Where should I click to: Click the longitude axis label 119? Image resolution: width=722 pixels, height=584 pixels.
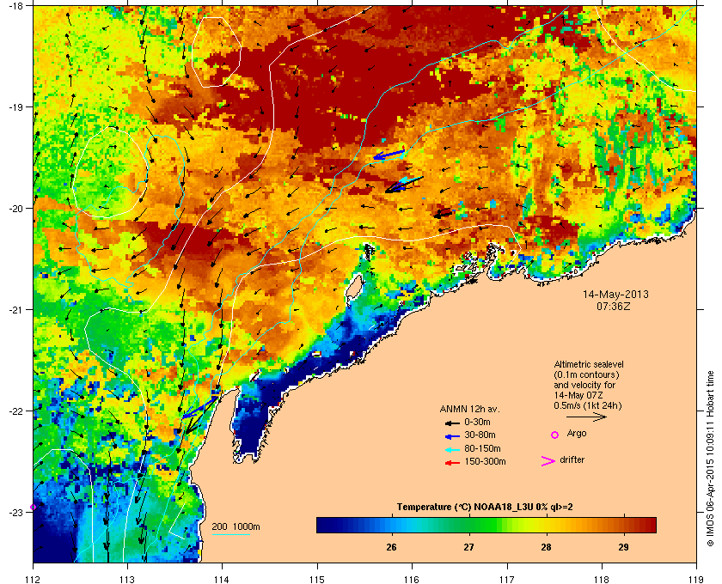696,580
